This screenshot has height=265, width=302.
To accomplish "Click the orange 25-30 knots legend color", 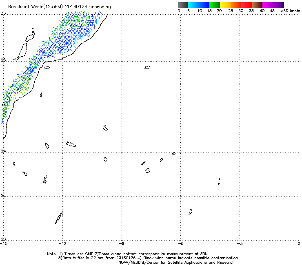I will [x=236, y=5].
